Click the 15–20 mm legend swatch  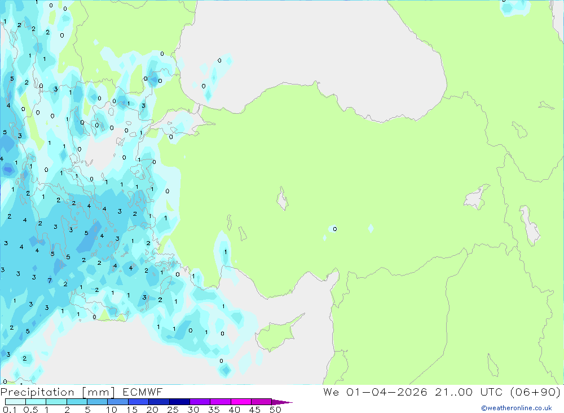(x=138, y=402)
